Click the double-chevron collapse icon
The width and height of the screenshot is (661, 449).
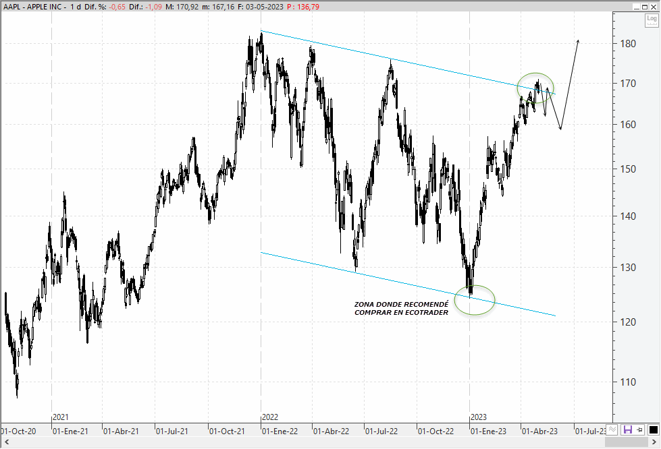(x=612, y=430)
